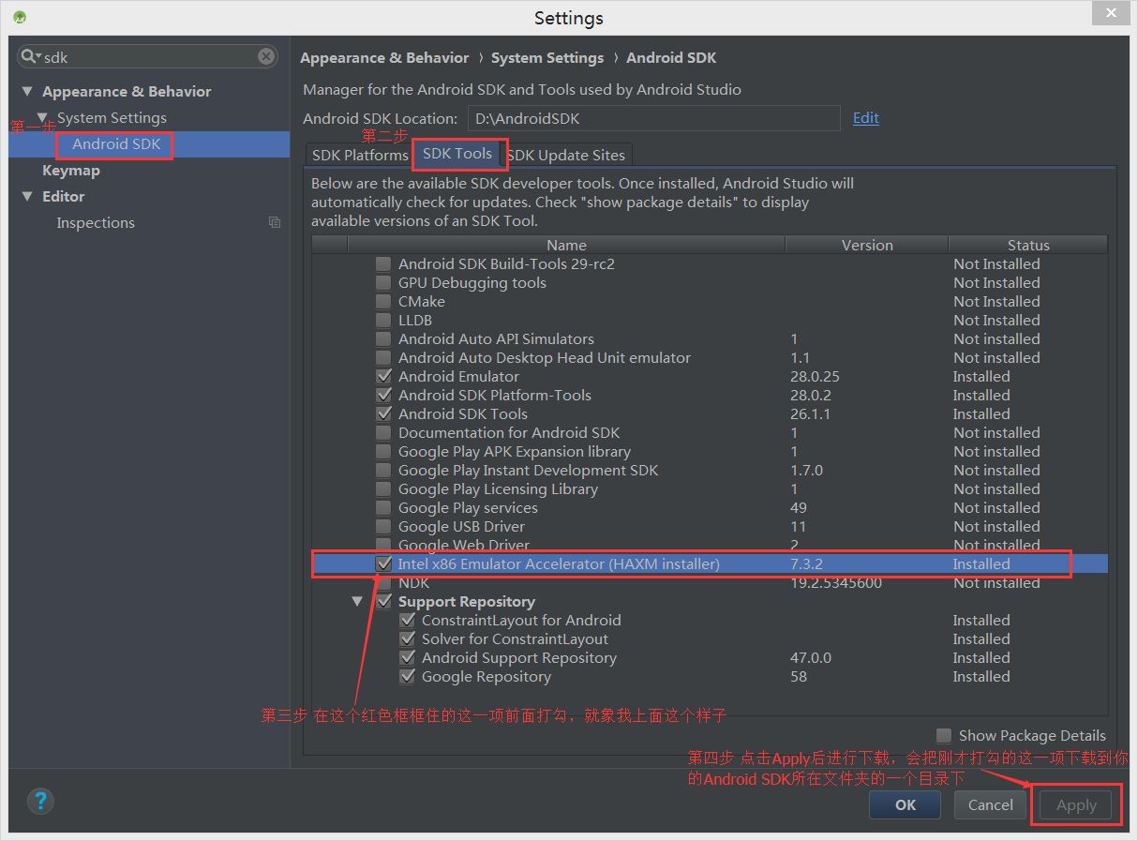Screen dimensions: 1138x841
Task: Select Keymap in the settings tree
Action: click(71, 171)
